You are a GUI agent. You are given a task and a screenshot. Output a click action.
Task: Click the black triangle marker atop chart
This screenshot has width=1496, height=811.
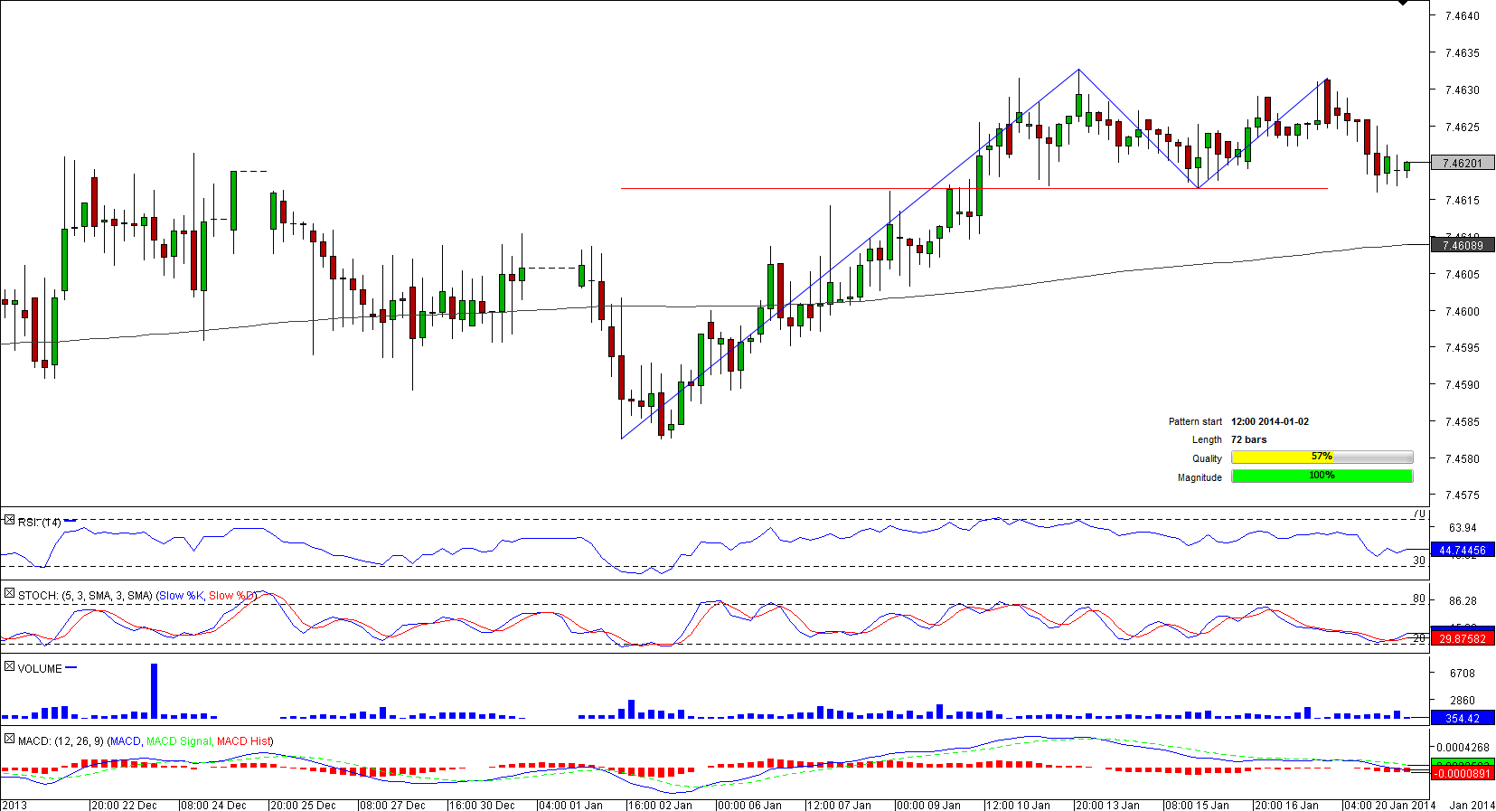pos(1402,4)
